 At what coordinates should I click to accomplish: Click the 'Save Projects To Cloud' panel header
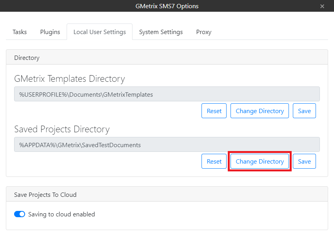(x=167, y=194)
